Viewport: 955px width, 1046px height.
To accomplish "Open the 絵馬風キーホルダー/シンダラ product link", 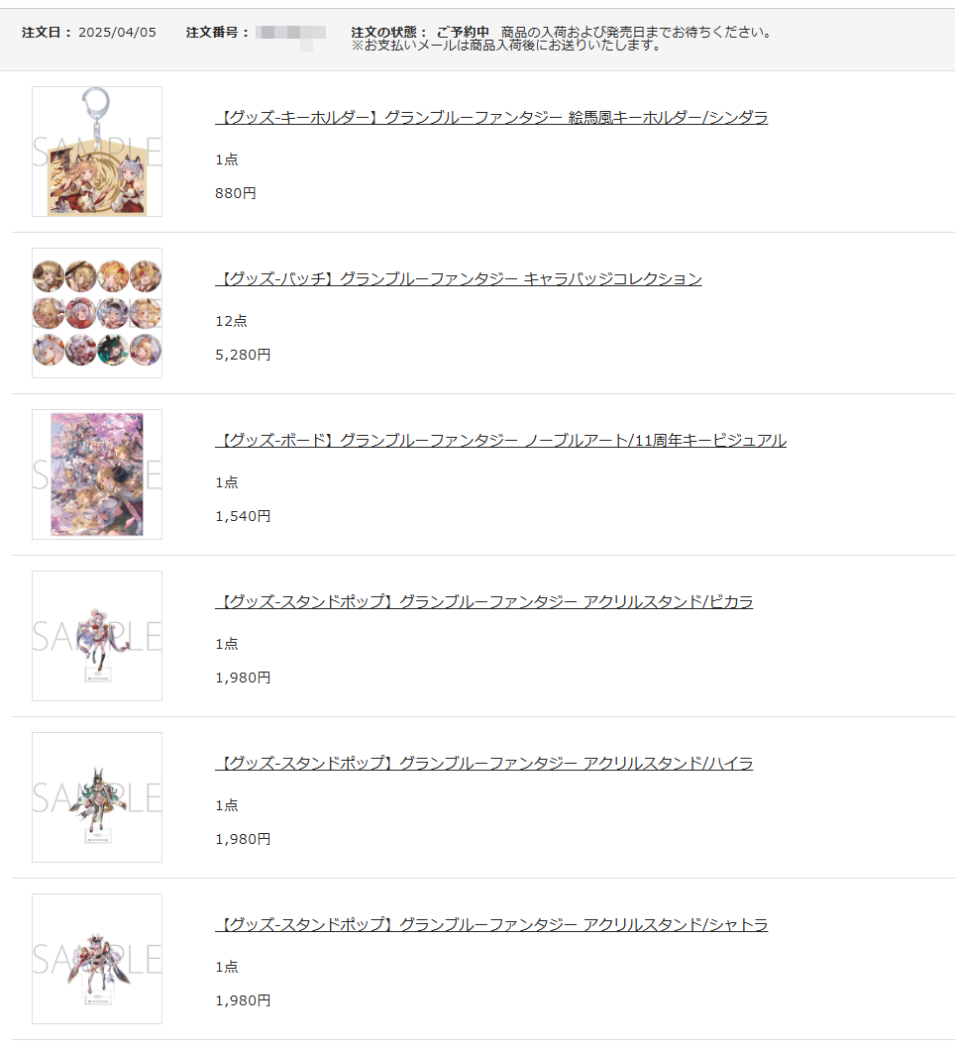I will [491, 118].
